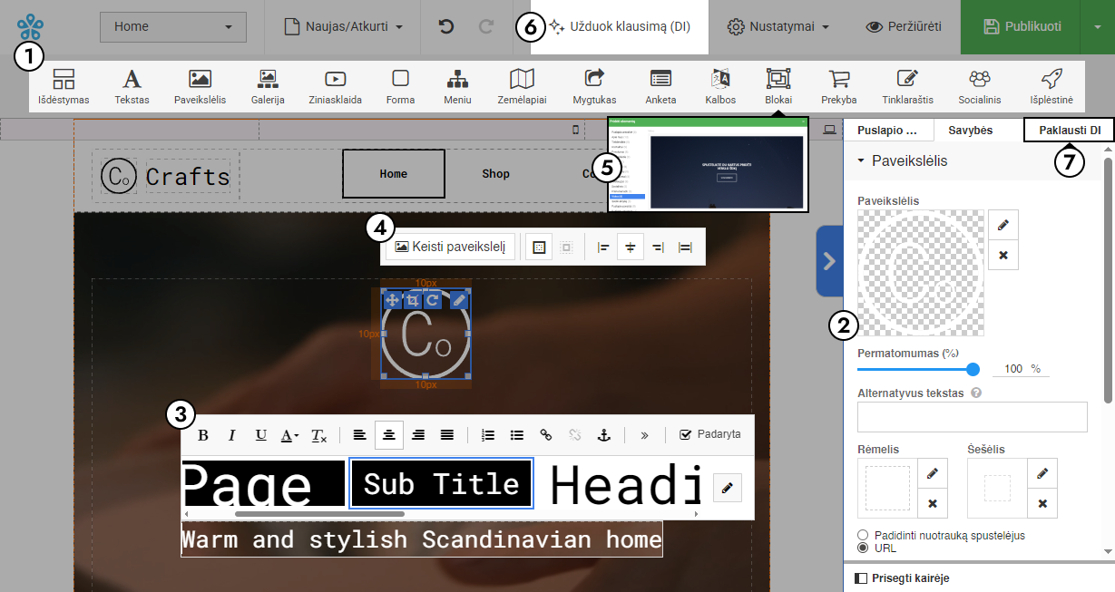Screen dimensions: 1115x592
Task: Click the crop icon on selected image
Action: [x=413, y=300]
